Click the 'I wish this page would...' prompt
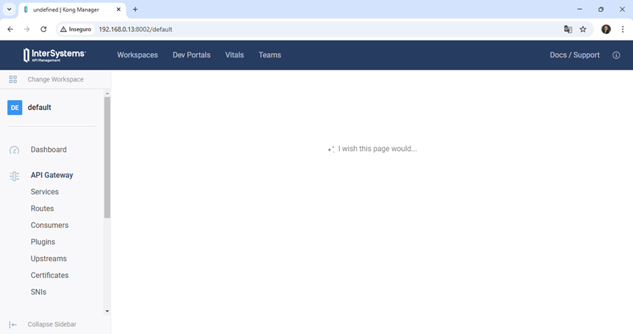Screen dimensions: 633x334 (378, 149)
